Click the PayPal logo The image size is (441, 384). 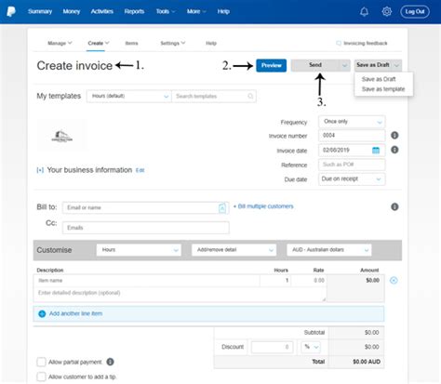click(11, 12)
